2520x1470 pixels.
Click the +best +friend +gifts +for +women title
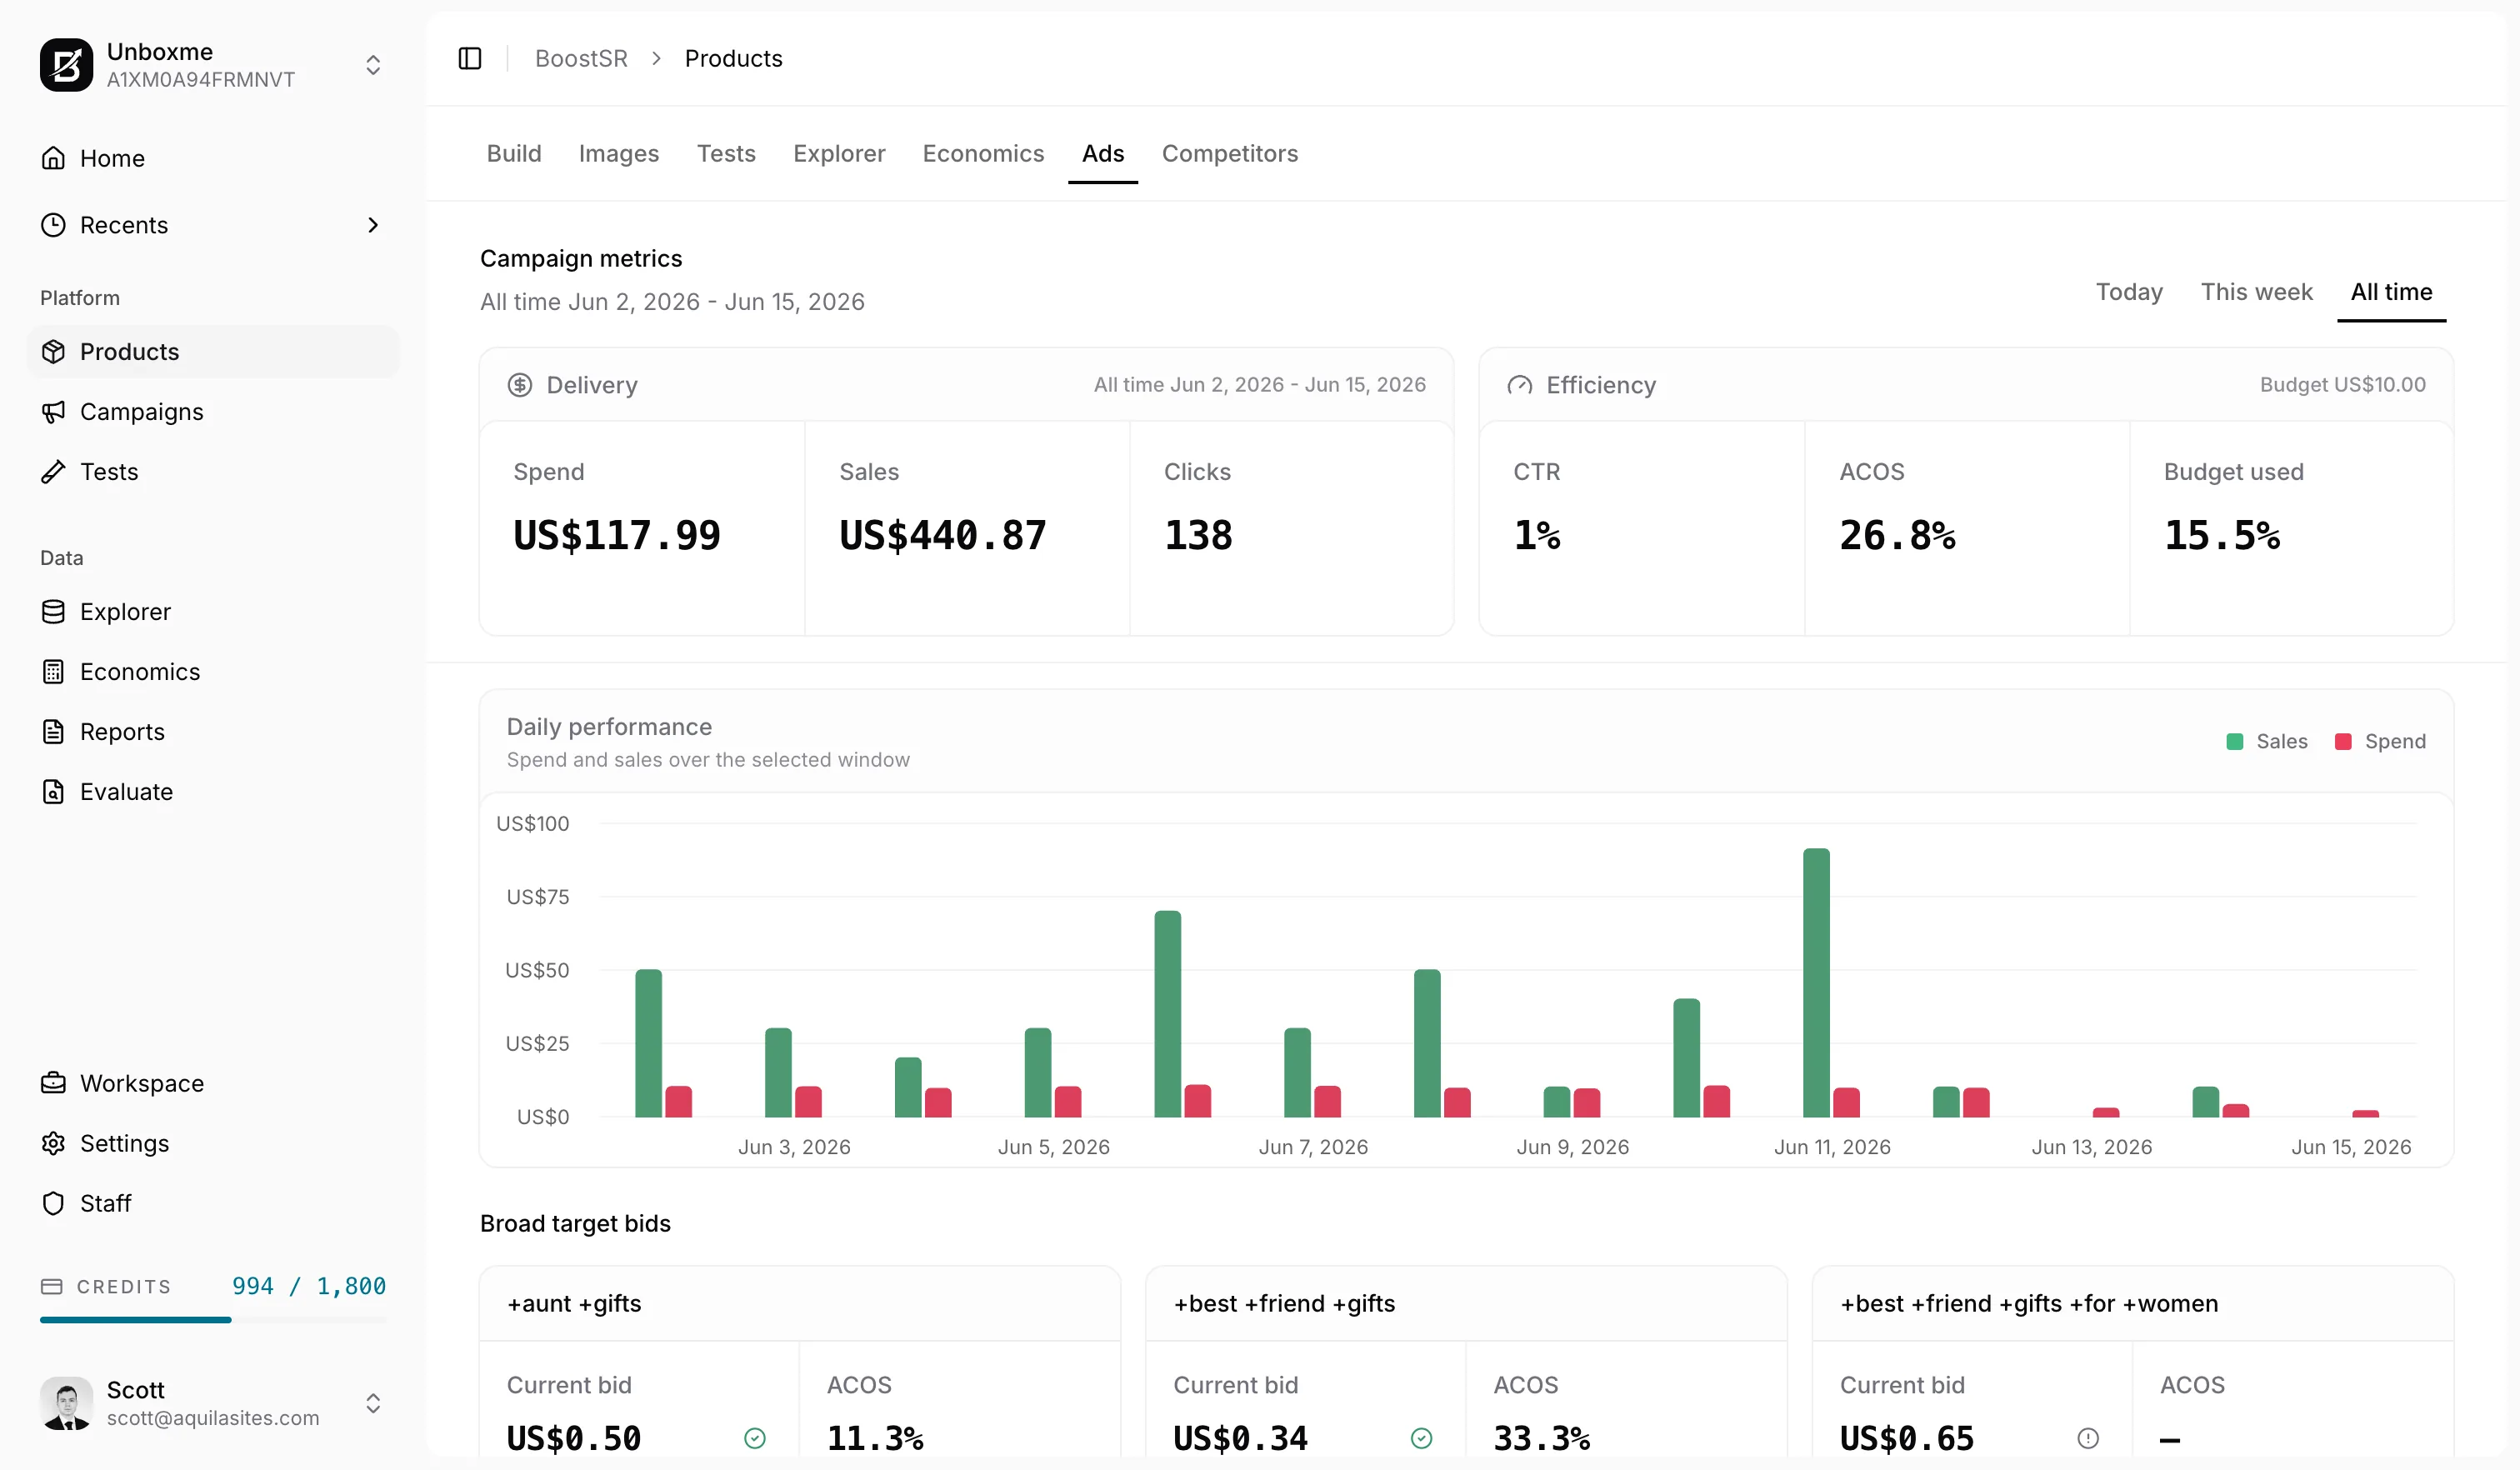[x=2029, y=1304]
